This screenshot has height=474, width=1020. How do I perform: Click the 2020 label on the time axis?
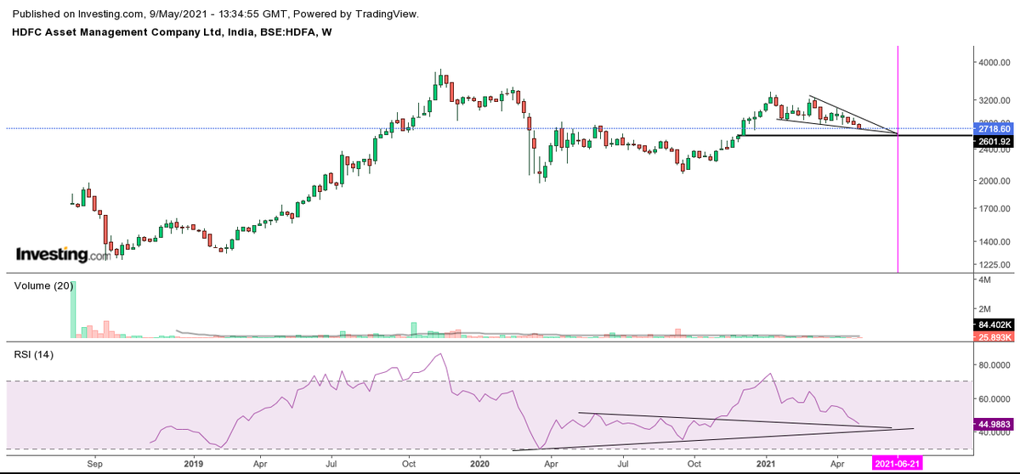[x=480, y=465]
